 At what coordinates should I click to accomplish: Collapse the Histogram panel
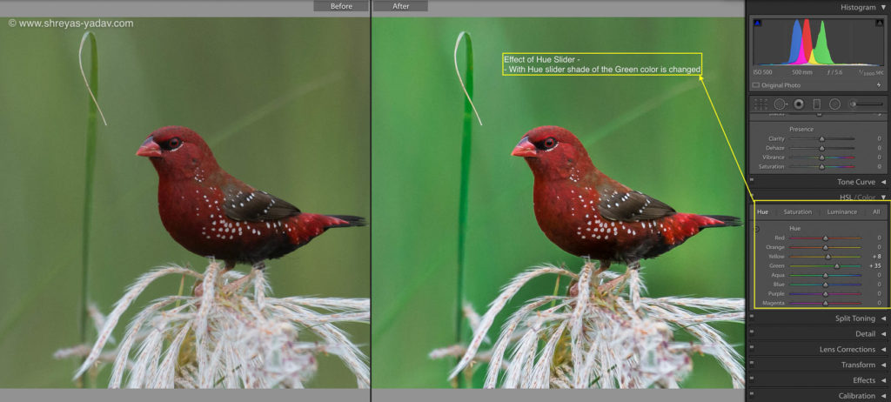[x=883, y=7]
